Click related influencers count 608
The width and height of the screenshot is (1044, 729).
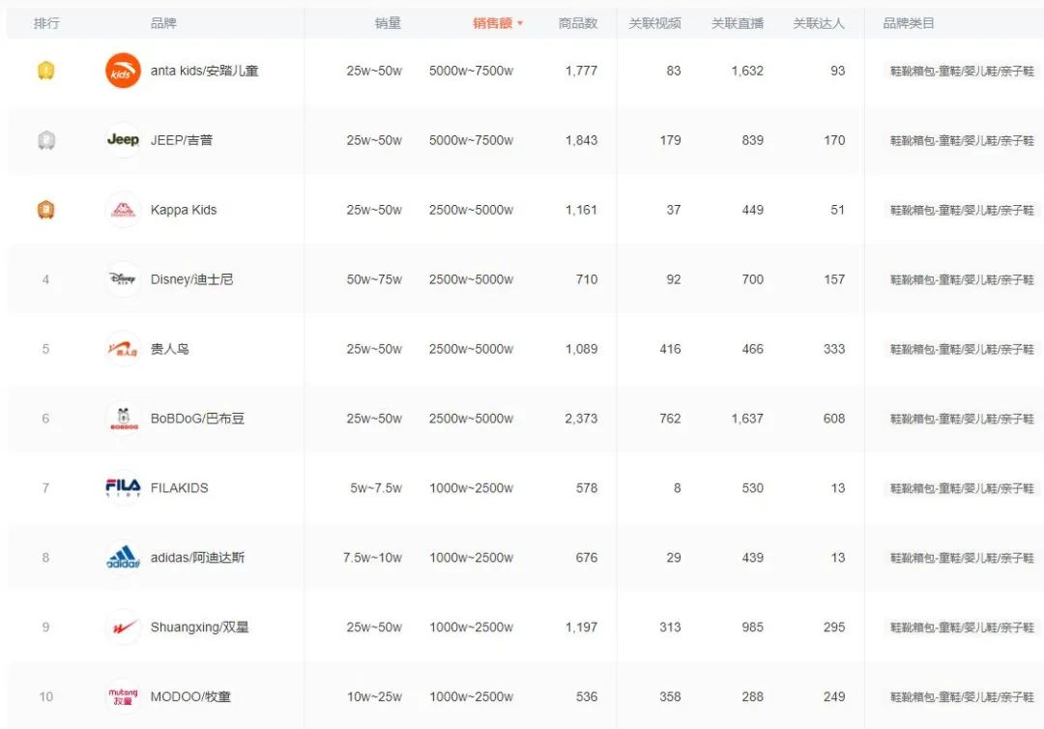click(x=834, y=418)
